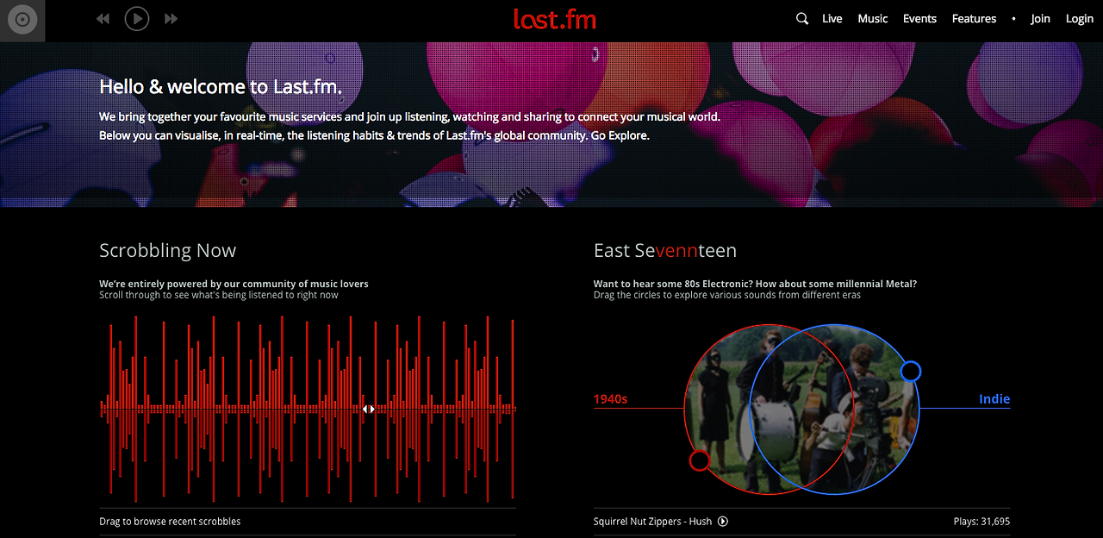Image resolution: width=1103 pixels, height=538 pixels.
Task: Click the Plays: 31,695 count
Action: tap(981, 522)
